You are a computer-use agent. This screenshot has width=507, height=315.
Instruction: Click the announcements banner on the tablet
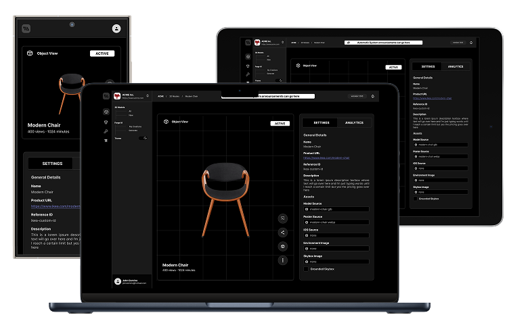pyautogui.click(x=384, y=43)
